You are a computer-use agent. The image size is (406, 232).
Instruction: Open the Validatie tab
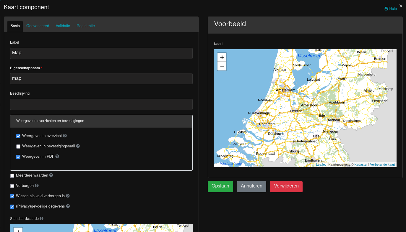pos(63,26)
